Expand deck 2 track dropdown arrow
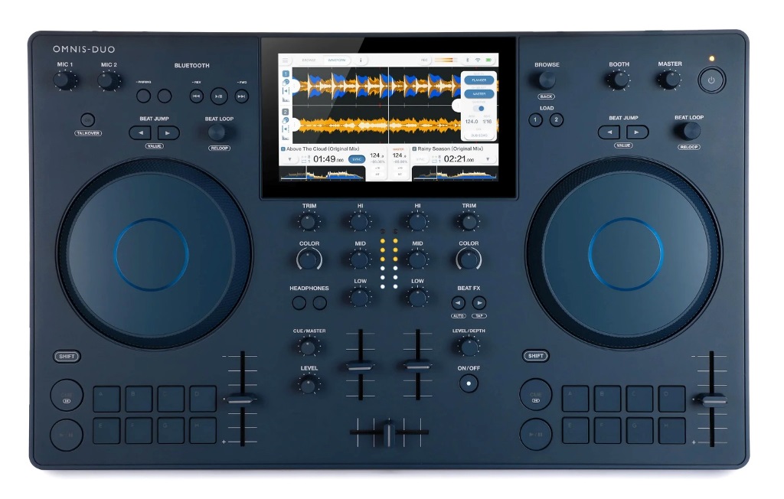The width and height of the screenshot is (784, 499). 489,159
